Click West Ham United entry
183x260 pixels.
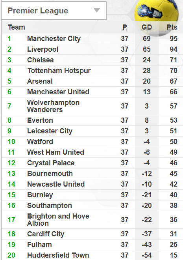(x=55, y=152)
